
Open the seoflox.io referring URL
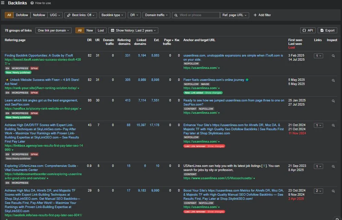pyautogui.click(x=42, y=109)
